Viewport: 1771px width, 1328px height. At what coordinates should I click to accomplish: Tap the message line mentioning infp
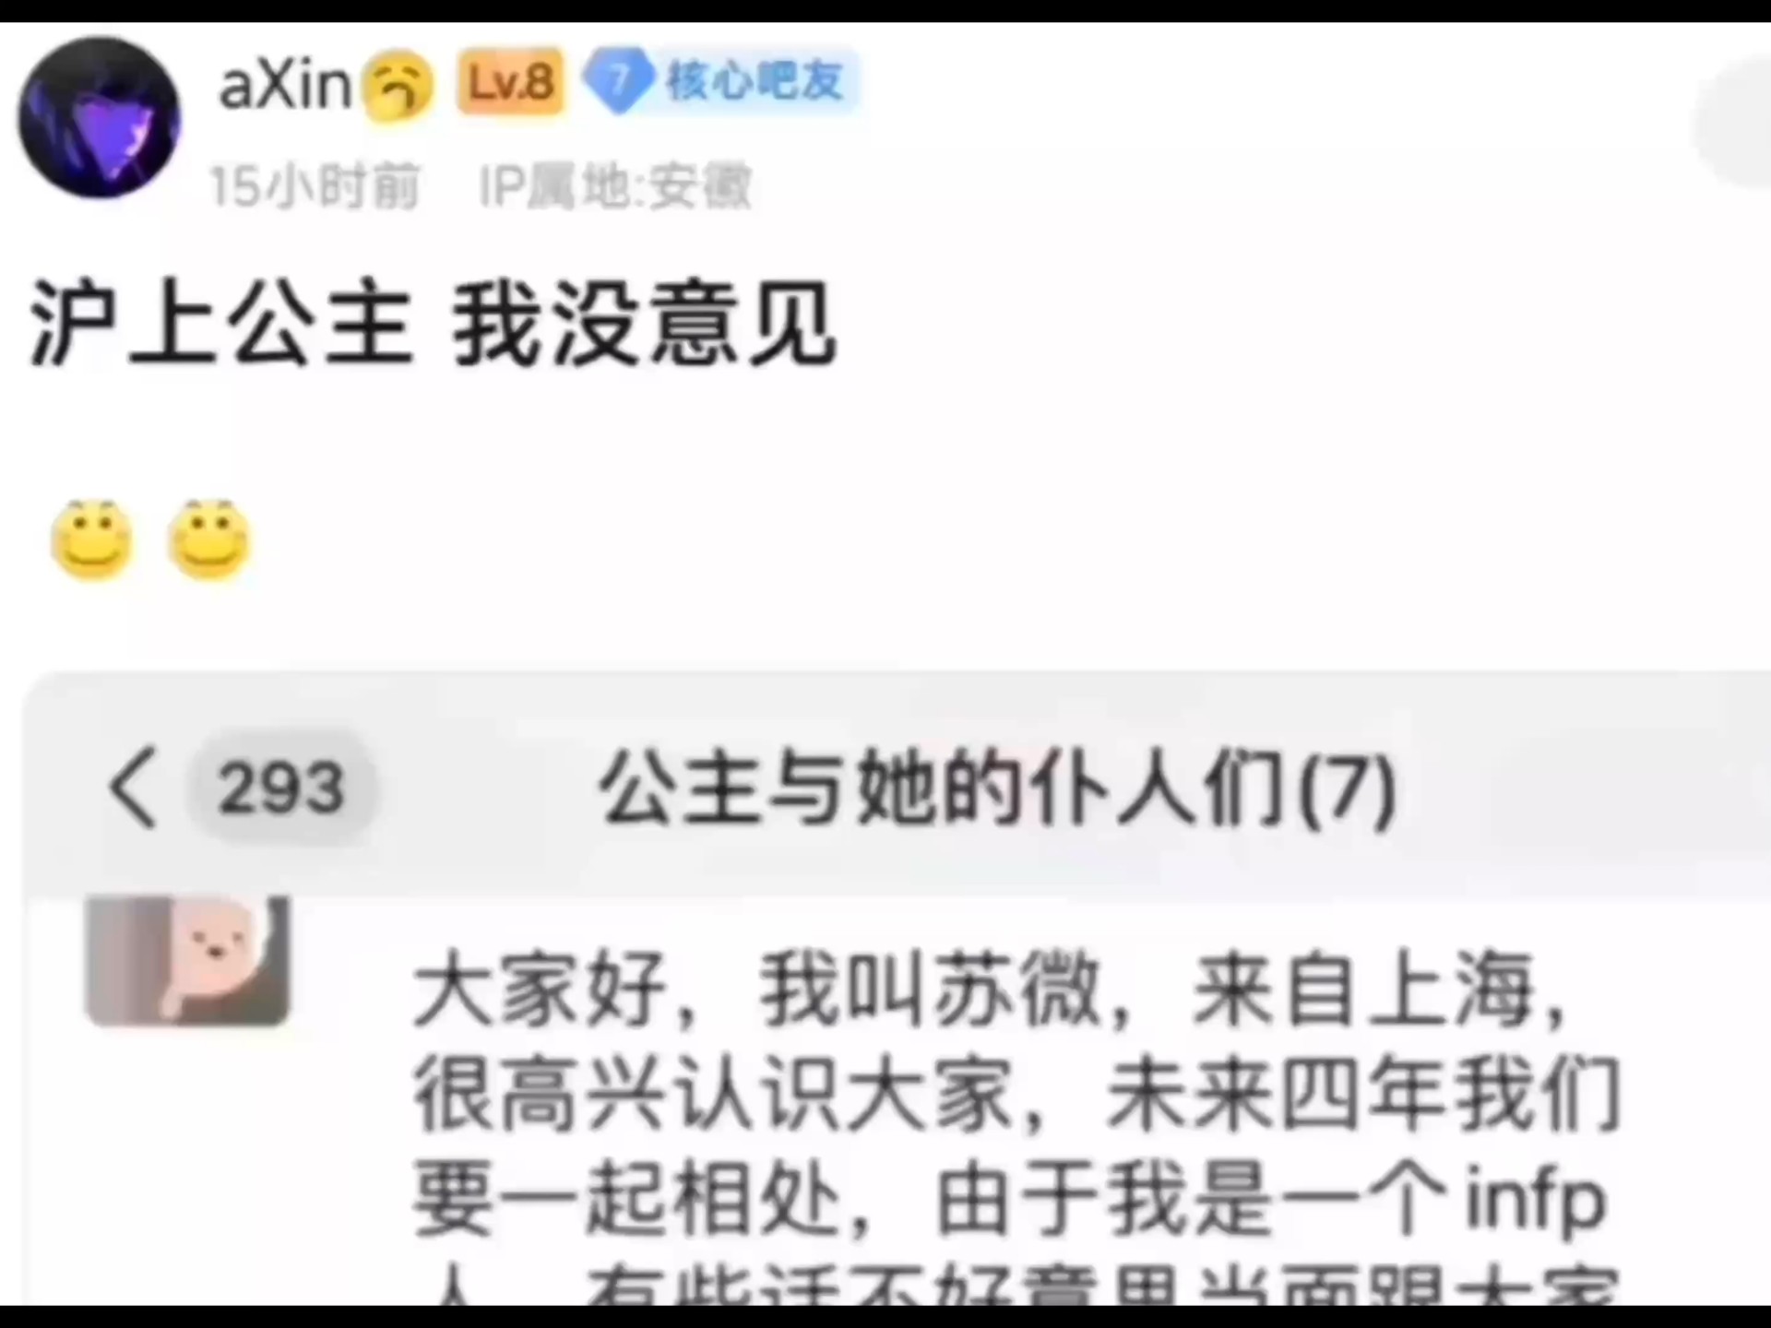point(1010,1199)
